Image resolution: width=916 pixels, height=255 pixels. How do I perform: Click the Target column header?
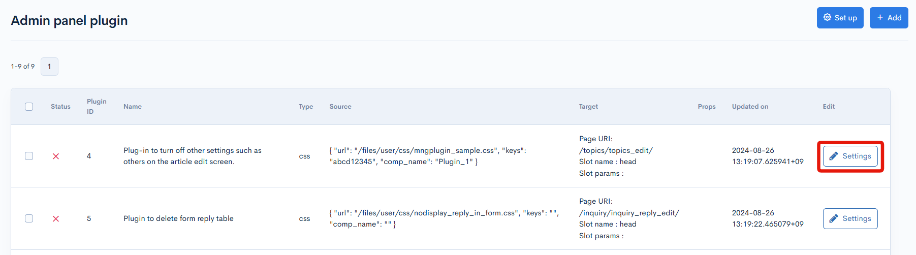click(588, 107)
